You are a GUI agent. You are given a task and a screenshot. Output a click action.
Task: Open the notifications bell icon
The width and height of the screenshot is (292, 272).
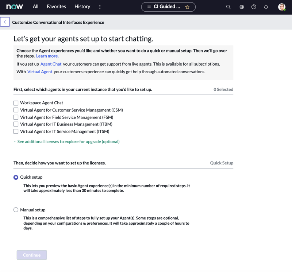[266, 7]
